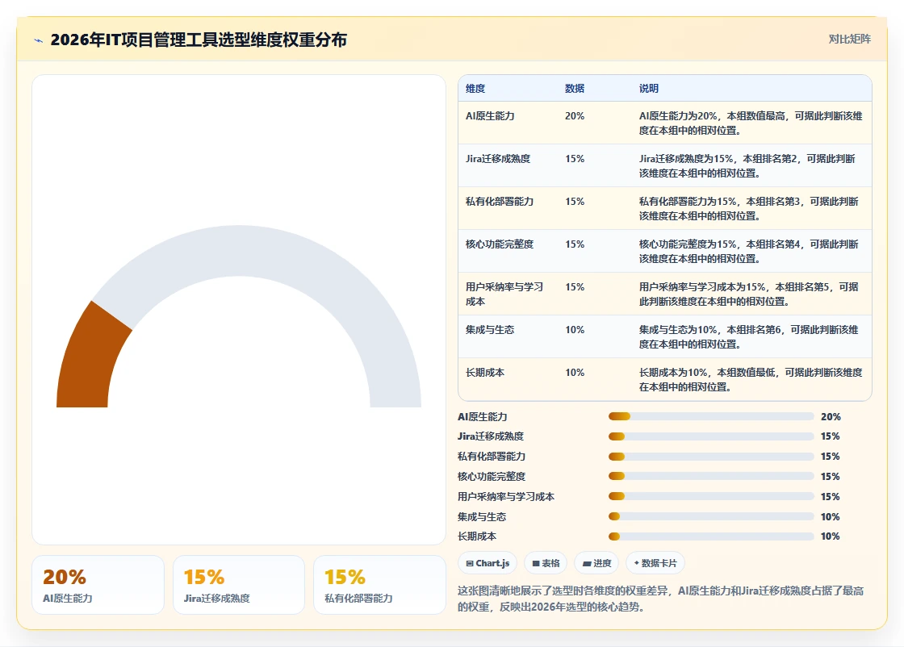Click 10% label beside 长期成本 bar
904x647 pixels.
pos(831,536)
